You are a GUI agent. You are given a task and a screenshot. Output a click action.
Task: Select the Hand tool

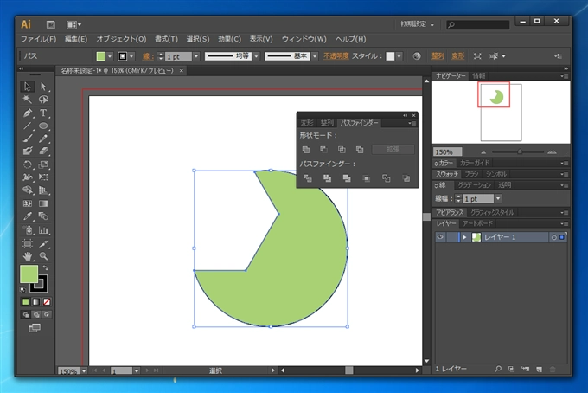click(x=27, y=256)
